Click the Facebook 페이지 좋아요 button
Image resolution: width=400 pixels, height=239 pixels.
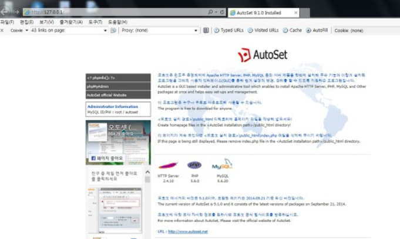pos(107,159)
